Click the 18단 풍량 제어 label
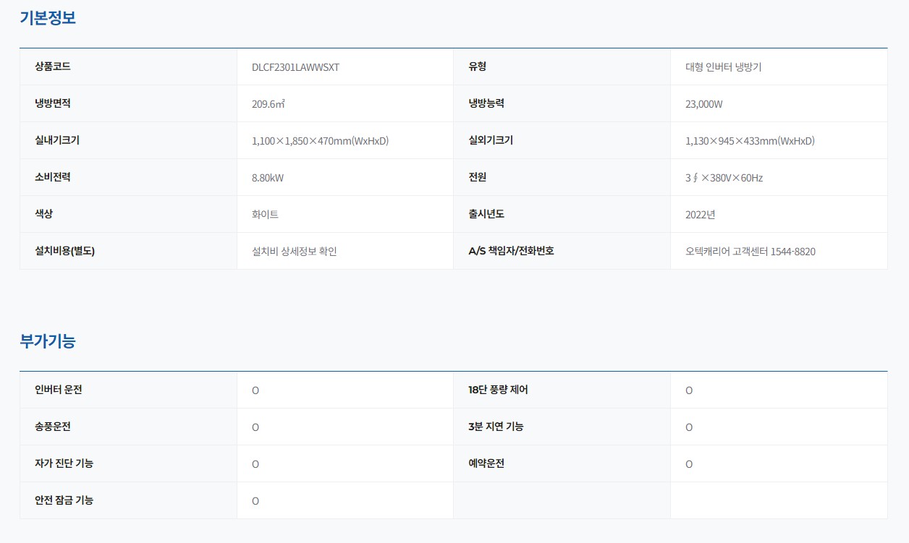This screenshot has width=909, height=543. [498, 390]
